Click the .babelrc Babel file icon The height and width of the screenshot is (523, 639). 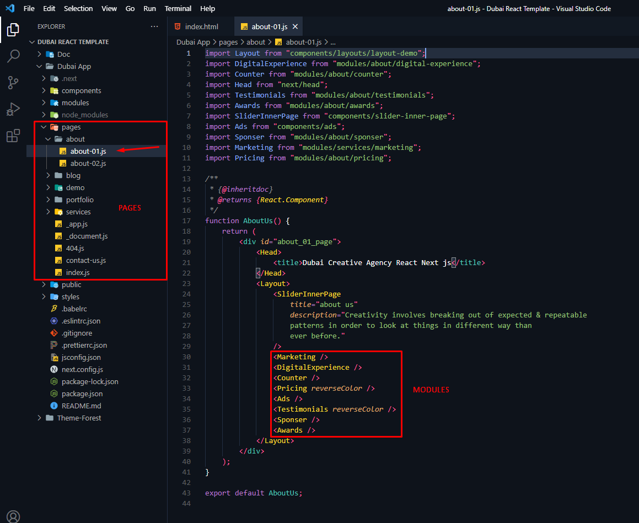[x=54, y=309]
